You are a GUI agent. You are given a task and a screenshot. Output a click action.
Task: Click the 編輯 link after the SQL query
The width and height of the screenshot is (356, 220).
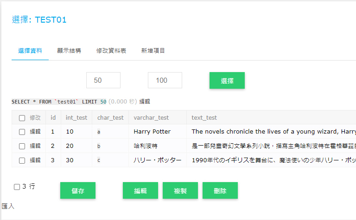pyautogui.click(x=145, y=102)
